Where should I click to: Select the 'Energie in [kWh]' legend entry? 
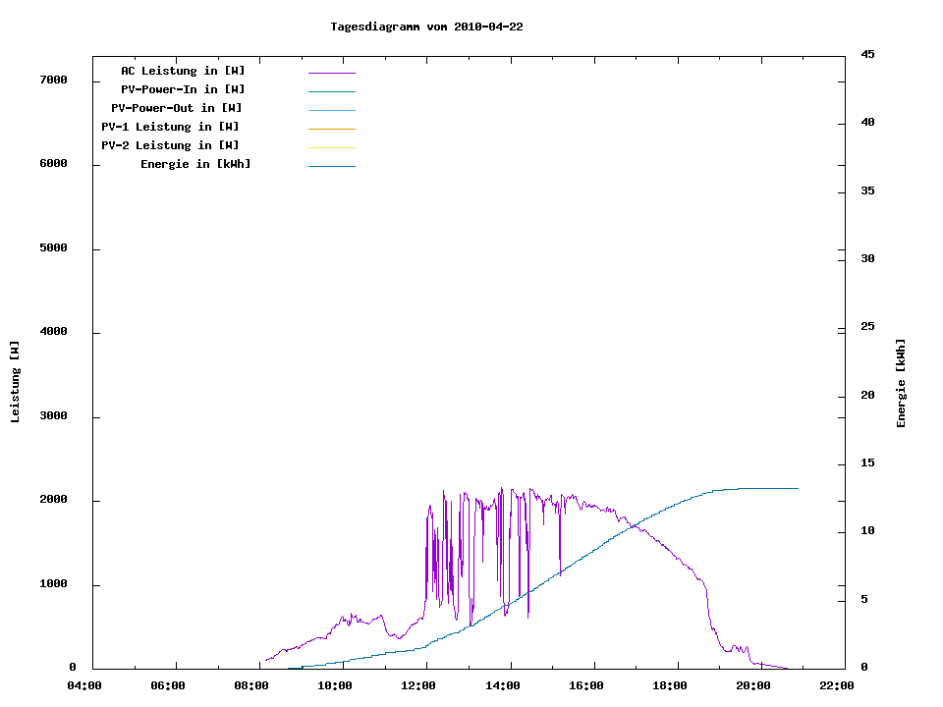point(195,164)
